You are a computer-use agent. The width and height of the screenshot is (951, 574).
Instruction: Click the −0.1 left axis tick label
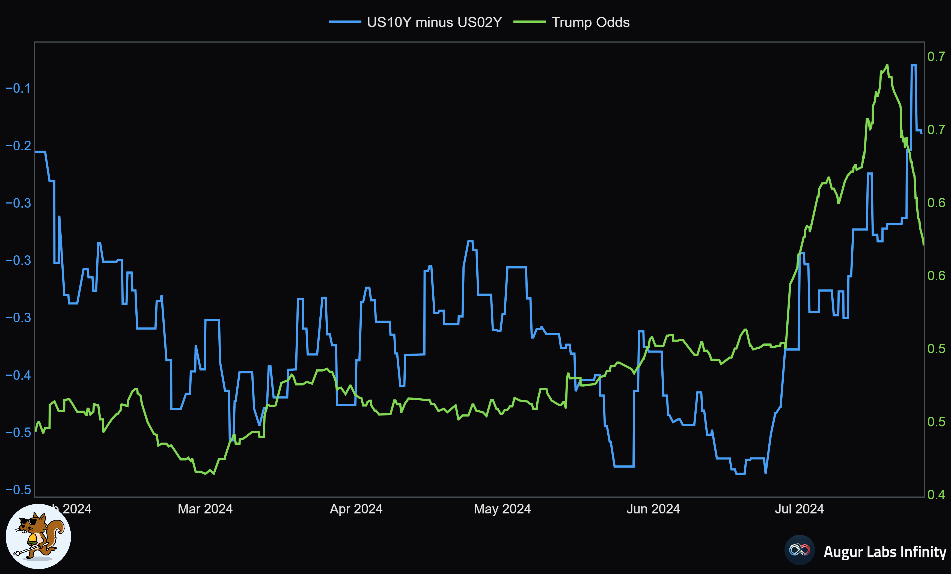click(18, 88)
